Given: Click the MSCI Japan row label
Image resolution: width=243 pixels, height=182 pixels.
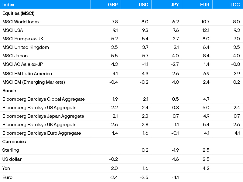Looking at the screenshot, I should pos(15,56).
